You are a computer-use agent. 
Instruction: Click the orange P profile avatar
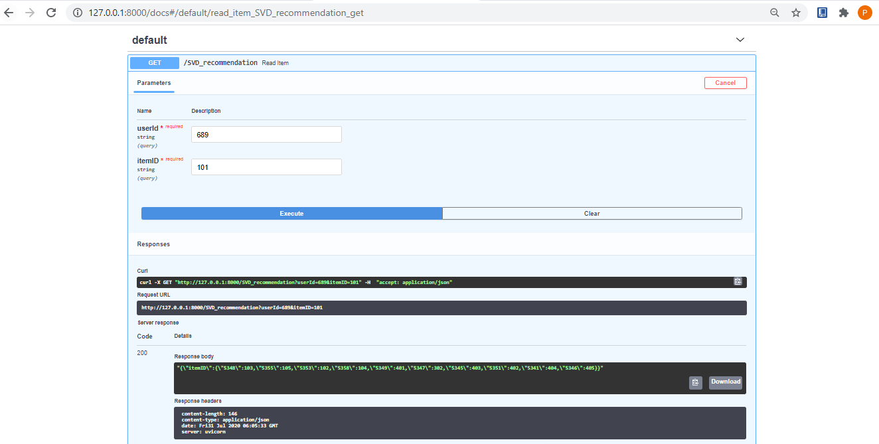tap(864, 12)
